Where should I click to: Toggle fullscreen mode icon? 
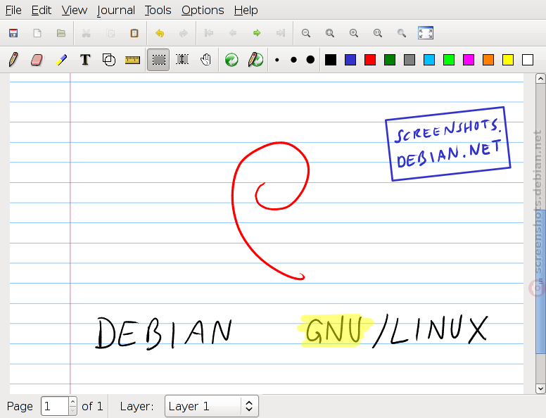pyautogui.click(x=426, y=33)
